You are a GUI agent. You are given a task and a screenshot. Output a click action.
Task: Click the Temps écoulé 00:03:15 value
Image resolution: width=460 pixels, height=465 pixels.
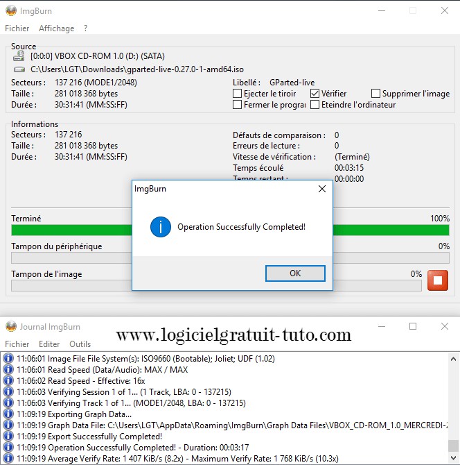click(x=349, y=168)
